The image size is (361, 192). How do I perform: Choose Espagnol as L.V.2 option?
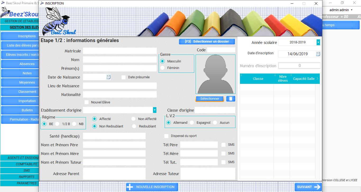pos(192,123)
